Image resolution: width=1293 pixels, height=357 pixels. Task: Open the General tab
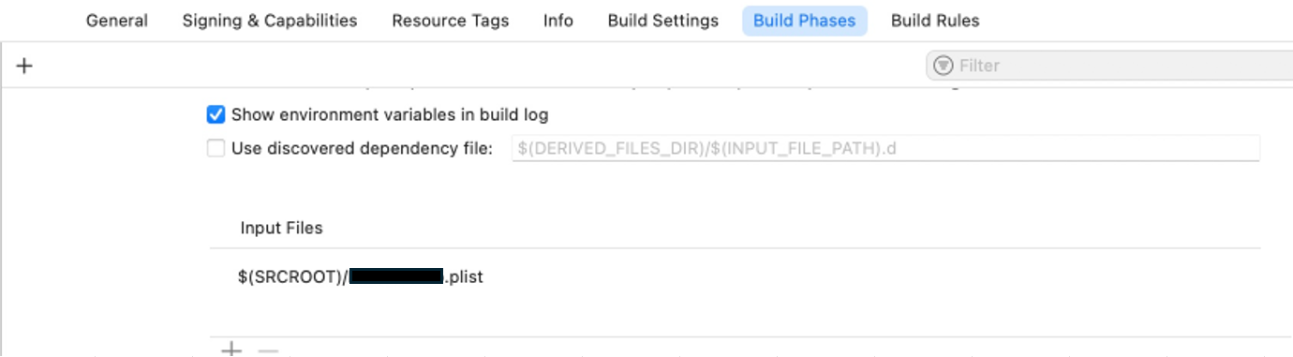tap(117, 21)
